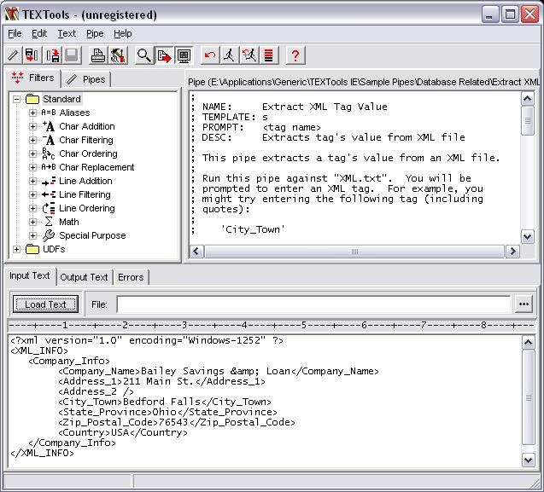The width and height of the screenshot is (544, 492).
Task: Expand the Line Ordering node
Action: click(x=32, y=209)
